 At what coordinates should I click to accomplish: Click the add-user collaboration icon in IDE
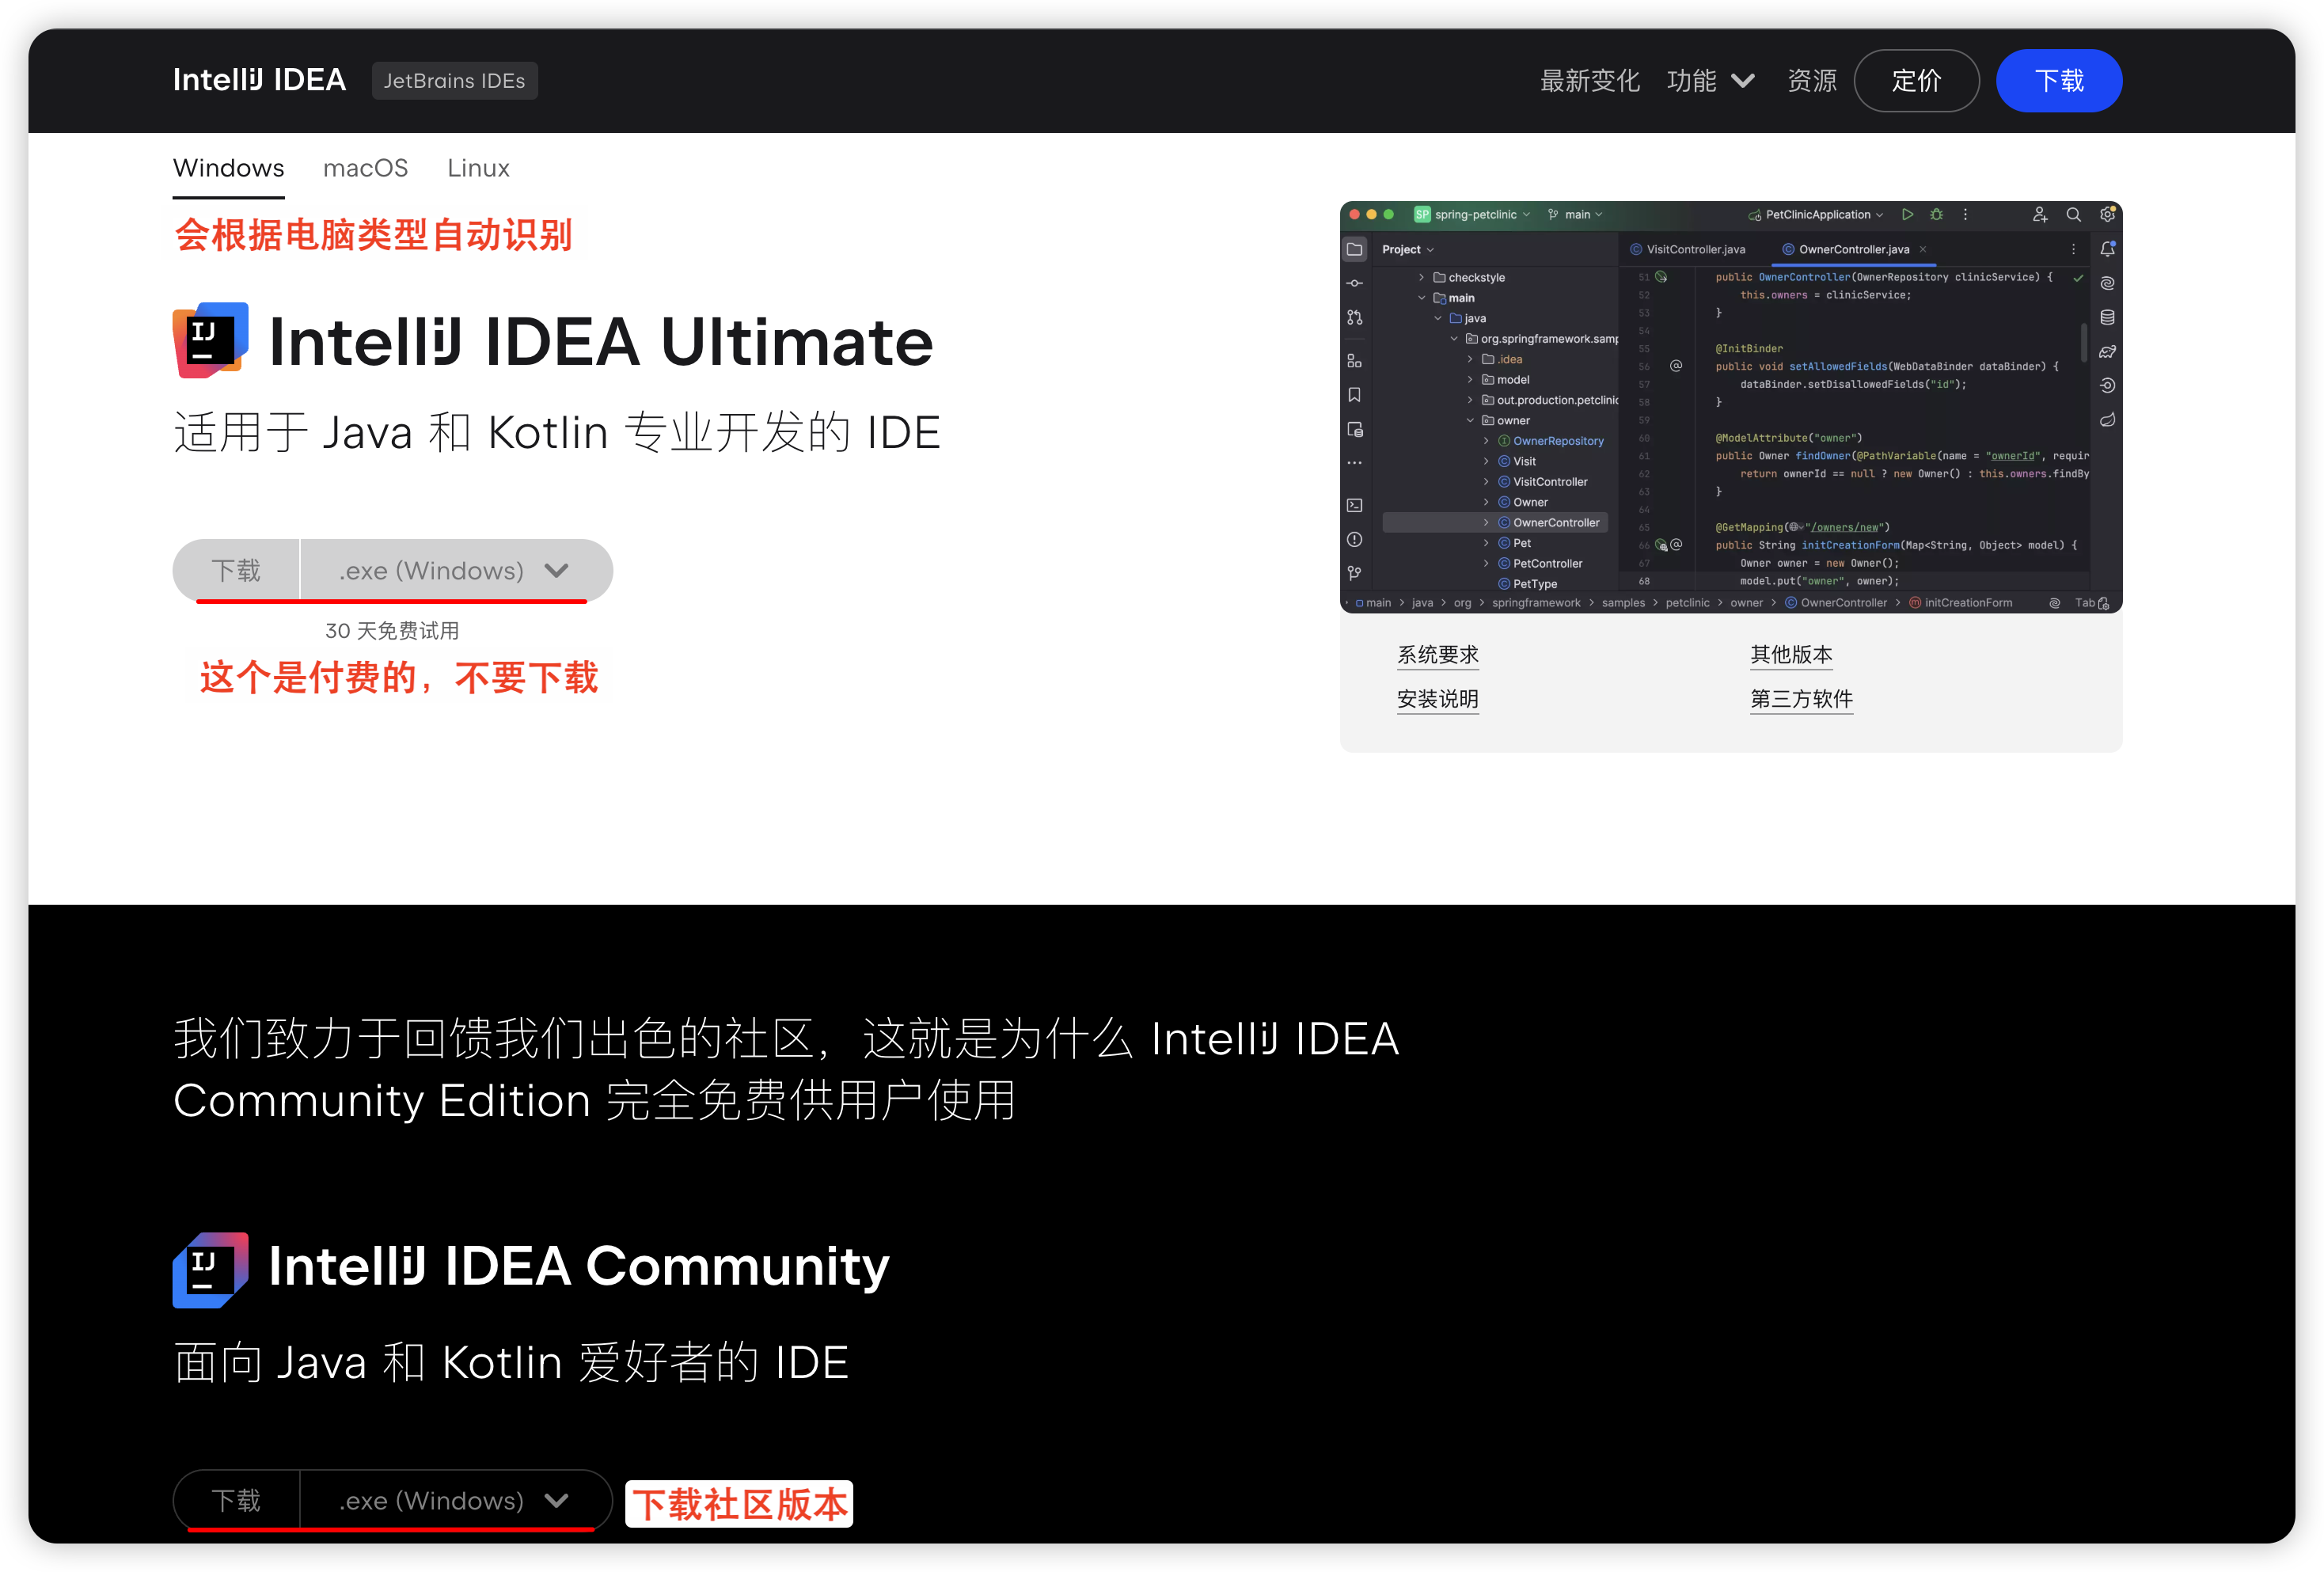(x=2039, y=214)
